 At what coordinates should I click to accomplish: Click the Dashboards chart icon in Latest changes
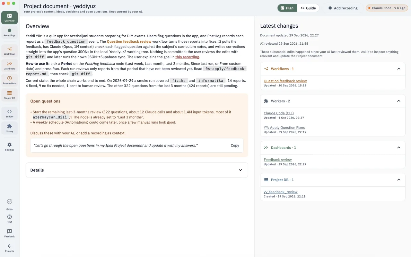pos(266,147)
